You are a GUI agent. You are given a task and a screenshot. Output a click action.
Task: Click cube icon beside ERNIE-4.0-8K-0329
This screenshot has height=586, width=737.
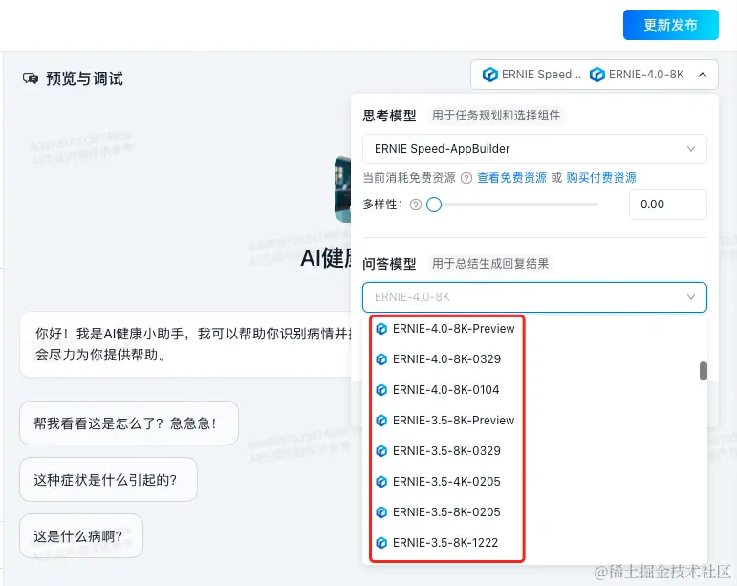[x=381, y=359]
